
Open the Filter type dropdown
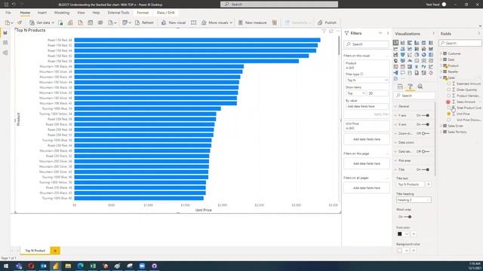coord(367,81)
